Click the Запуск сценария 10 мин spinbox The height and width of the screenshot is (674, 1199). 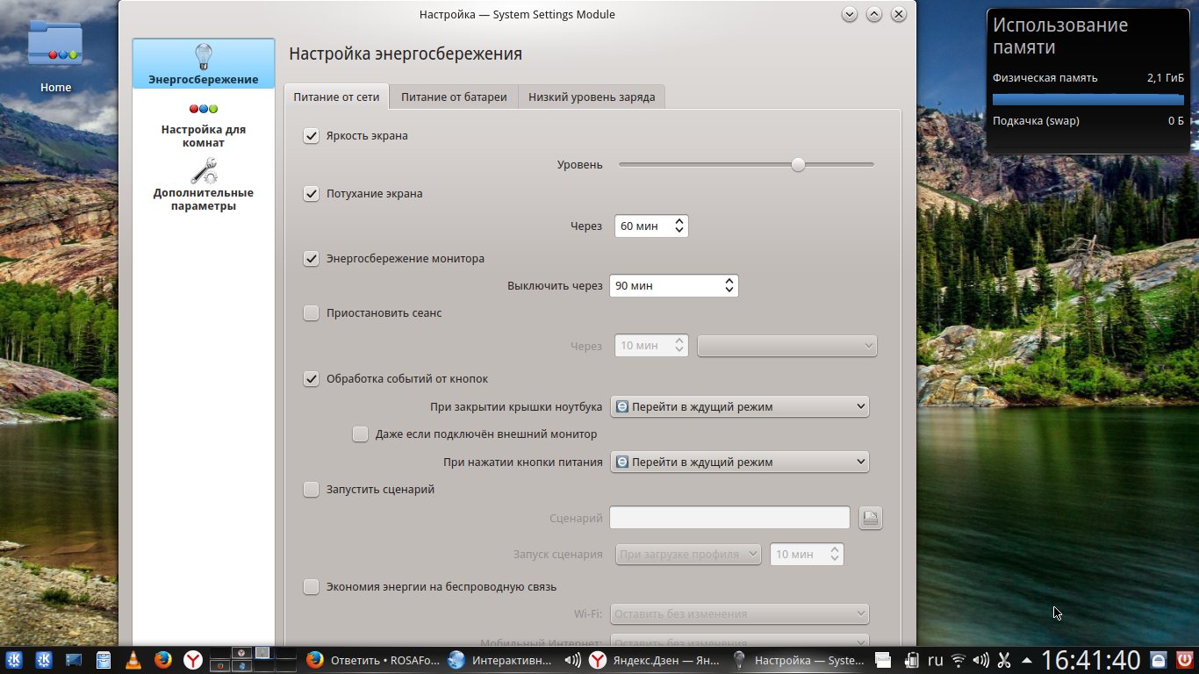(x=807, y=555)
